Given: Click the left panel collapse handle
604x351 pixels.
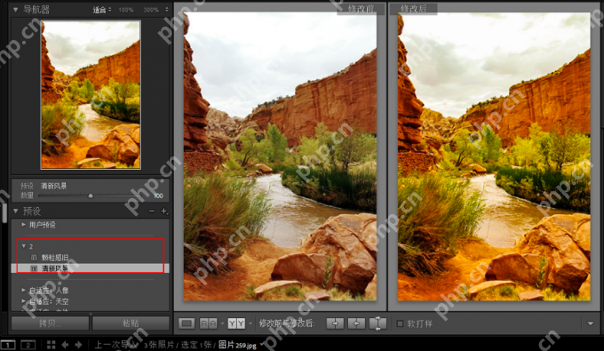Looking at the screenshot, I should pyautogui.click(x=4, y=212).
